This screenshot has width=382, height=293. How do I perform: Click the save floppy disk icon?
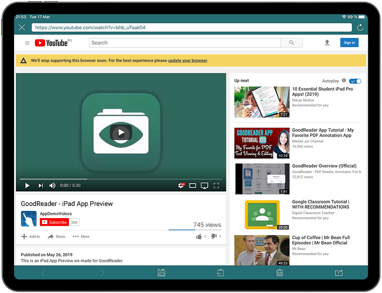161,273
